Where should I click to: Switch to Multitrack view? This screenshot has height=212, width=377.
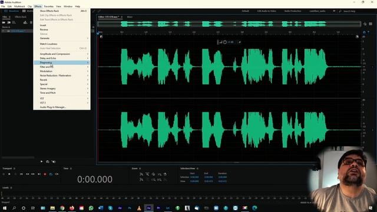pos(28,11)
